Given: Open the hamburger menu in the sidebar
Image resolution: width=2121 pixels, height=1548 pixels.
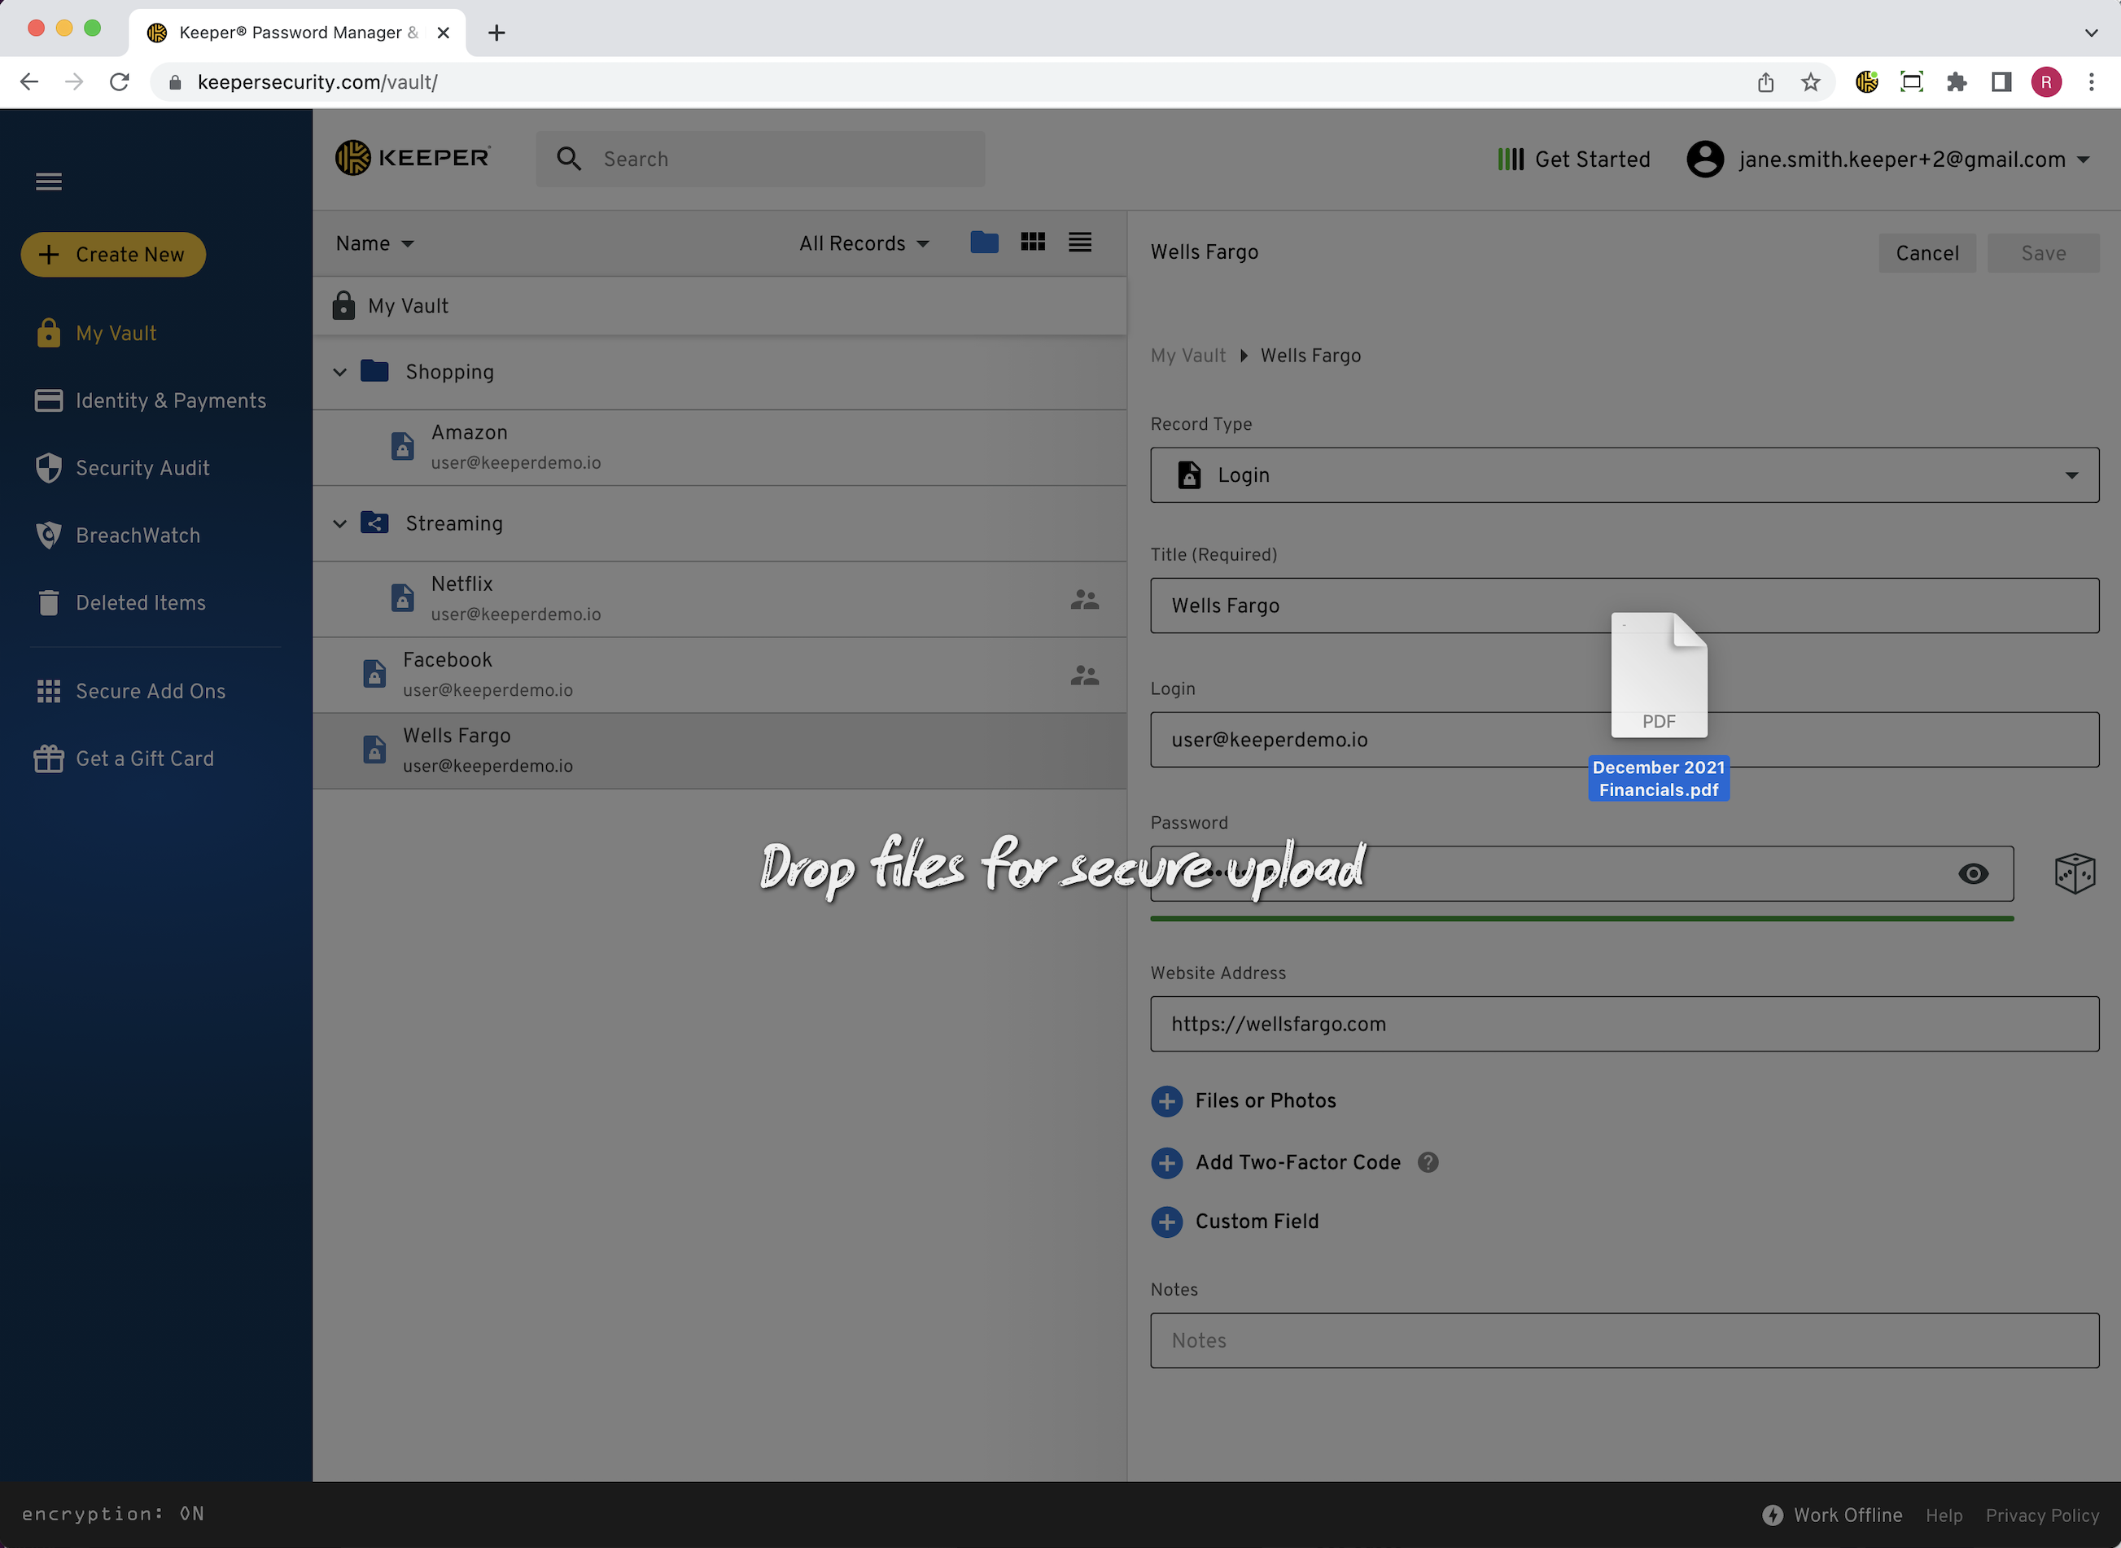Looking at the screenshot, I should click(49, 181).
